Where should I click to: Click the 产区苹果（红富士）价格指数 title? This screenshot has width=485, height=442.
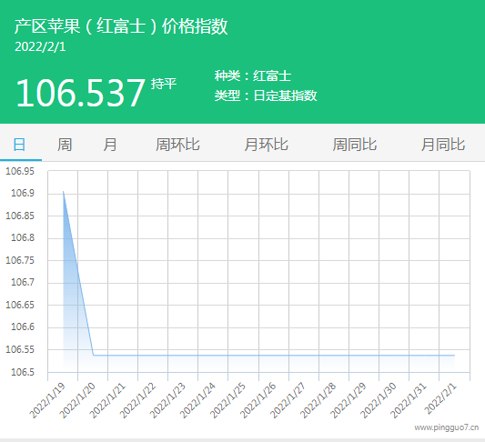pos(121,26)
